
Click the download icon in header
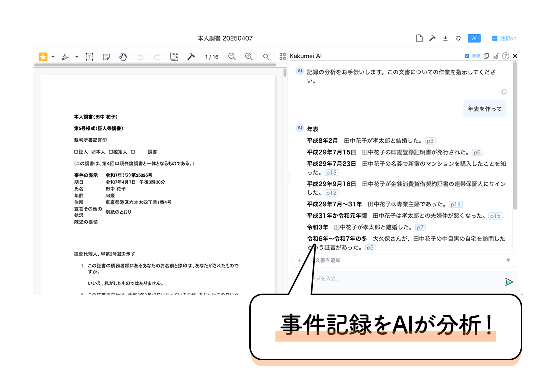pyautogui.click(x=445, y=38)
